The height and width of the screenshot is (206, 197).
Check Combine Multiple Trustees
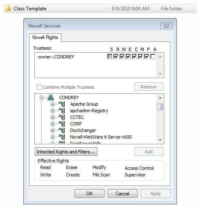pyautogui.click(x=39, y=87)
